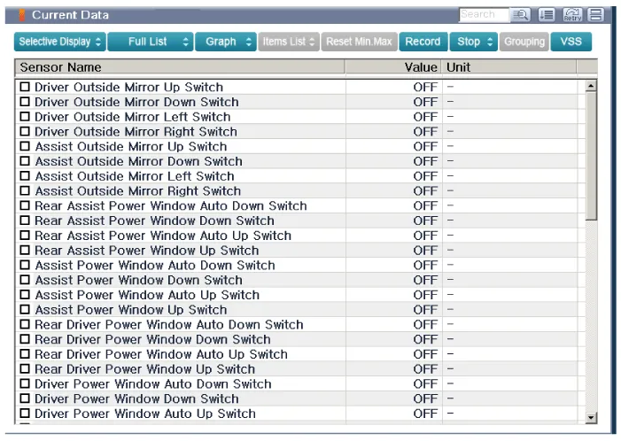Open the Selective Display dropdown
This screenshot has height=441, width=621.
click(x=60, y=42)
